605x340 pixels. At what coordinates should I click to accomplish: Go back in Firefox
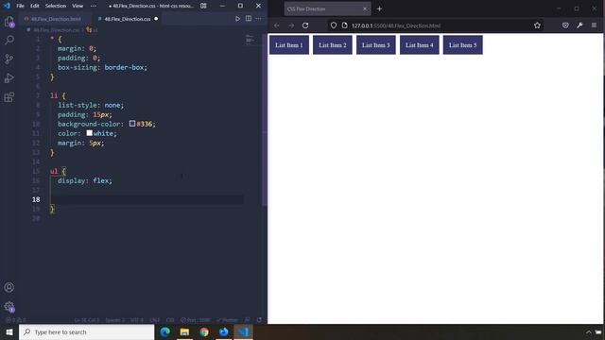coord(277,25)
